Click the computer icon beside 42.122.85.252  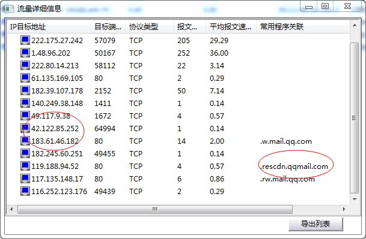[25, 128]
